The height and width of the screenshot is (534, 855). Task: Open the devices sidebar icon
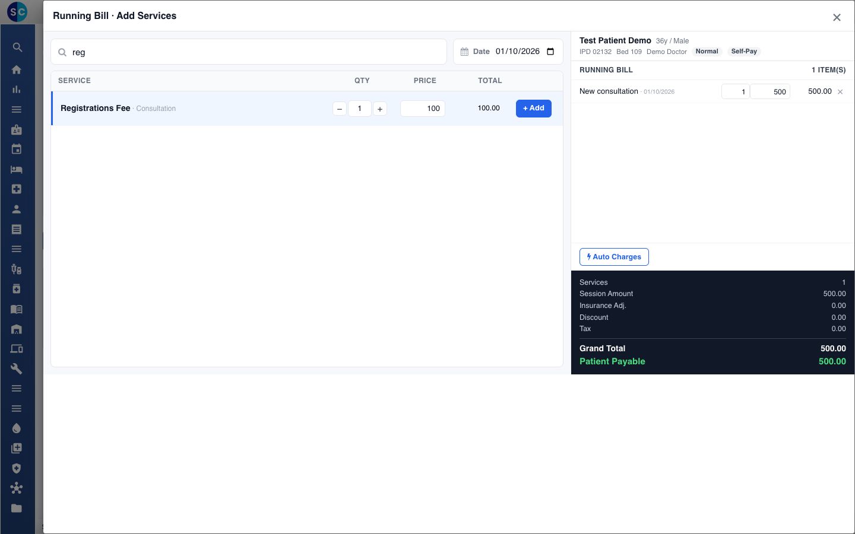[17, 349]
